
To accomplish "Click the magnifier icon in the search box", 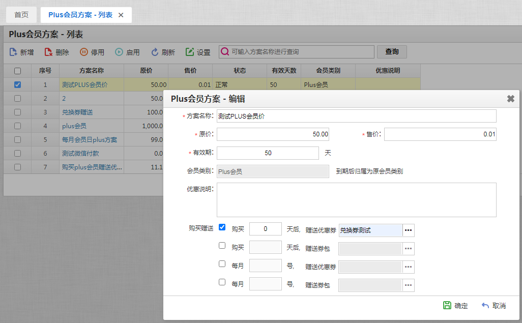I will tap(225, 51).
